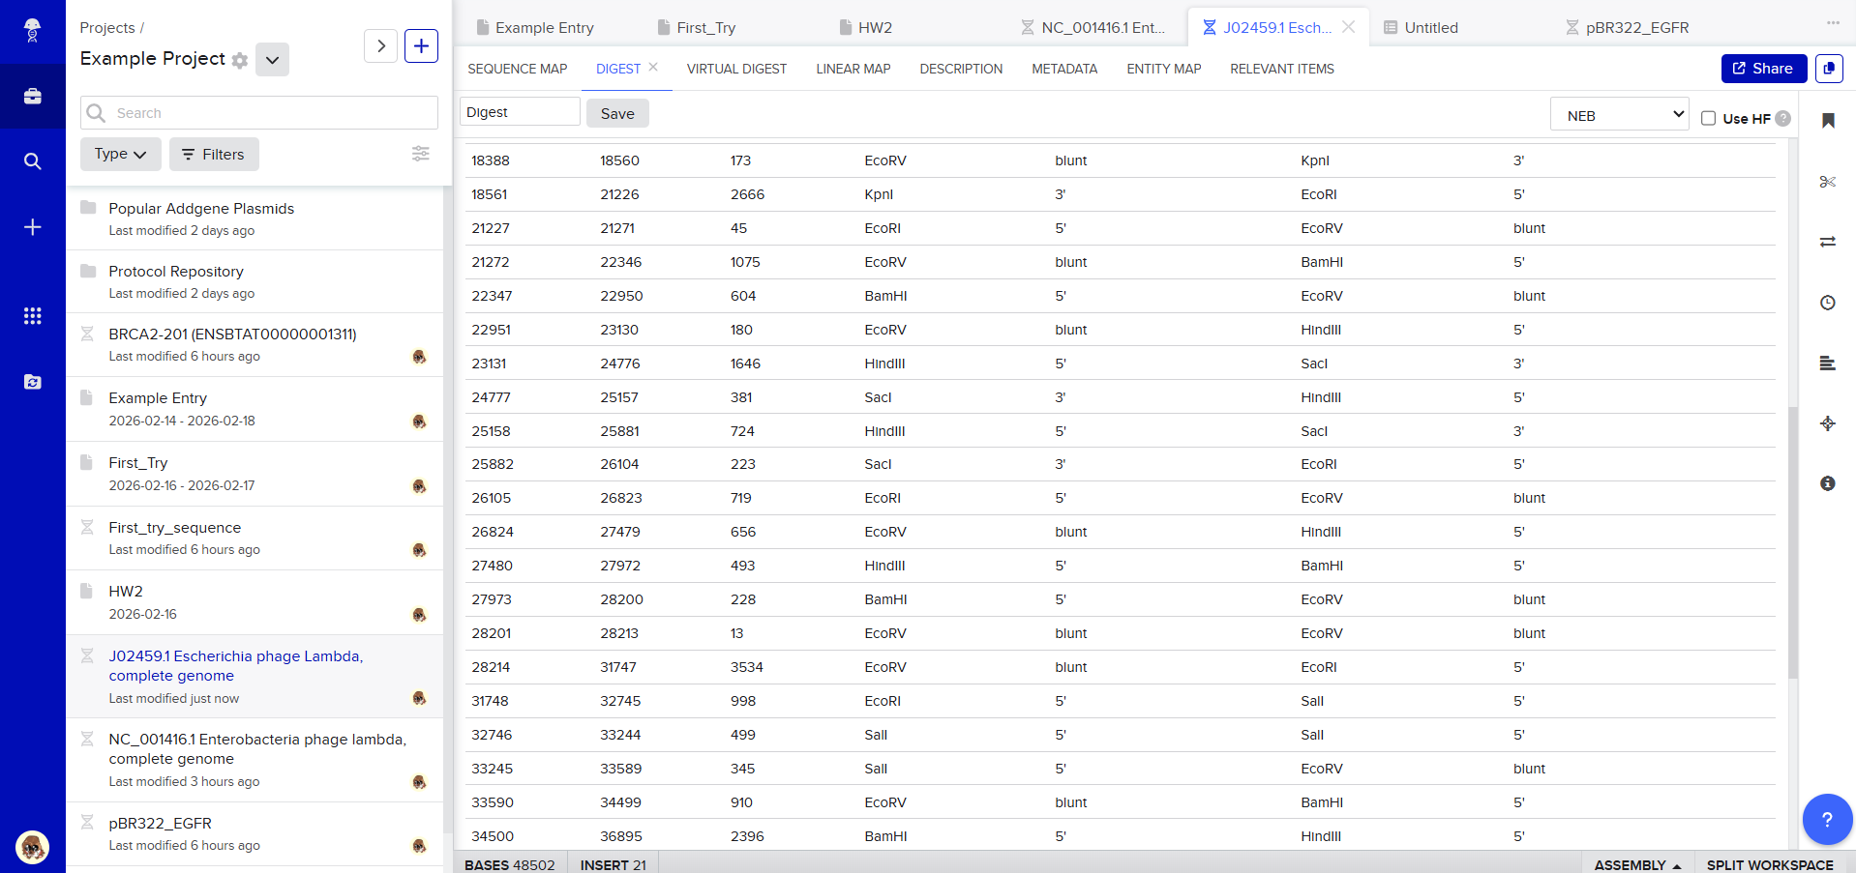Open the history clock icon
This screenshot has width=1856, height=873.
coord(1827,303)
